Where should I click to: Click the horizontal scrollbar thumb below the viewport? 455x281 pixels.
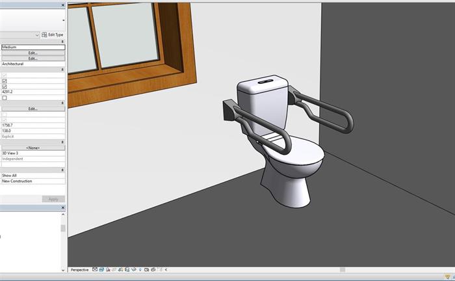pos(343,269)
